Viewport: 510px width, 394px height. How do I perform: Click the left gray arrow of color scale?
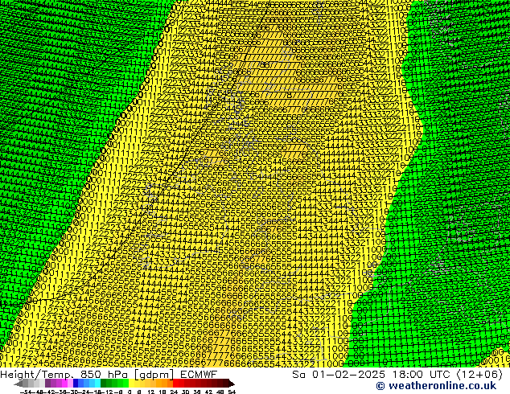pos(19,384)
